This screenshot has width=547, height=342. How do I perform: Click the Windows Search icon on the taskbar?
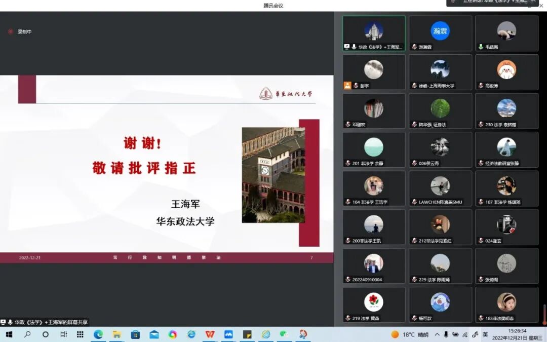[x=28, y=335]
